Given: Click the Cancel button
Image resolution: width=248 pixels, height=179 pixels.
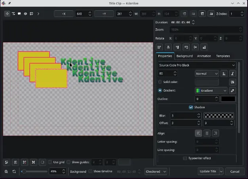Looking at the screenshot, I should coord(235,171).
